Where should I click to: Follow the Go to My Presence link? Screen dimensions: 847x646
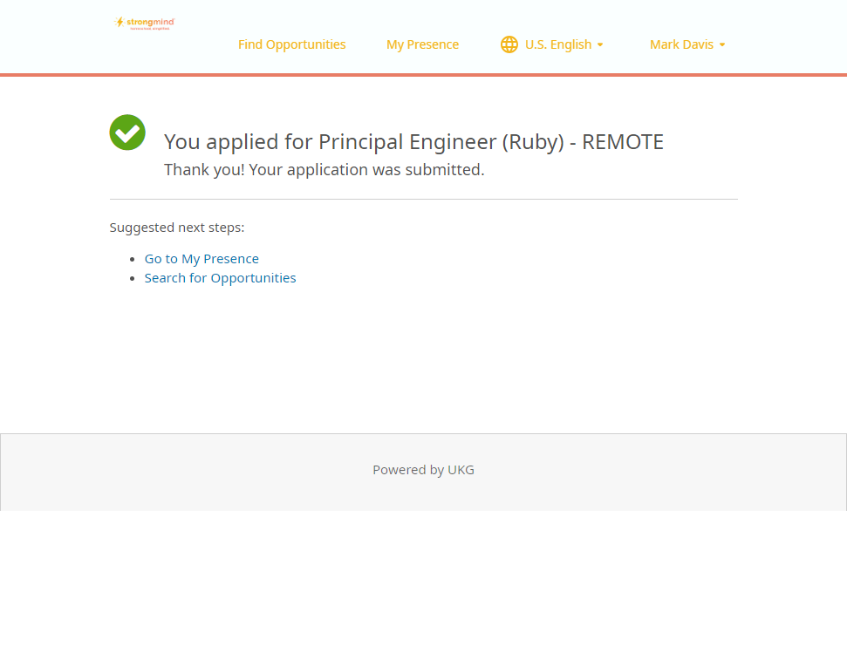click(202, 259)
